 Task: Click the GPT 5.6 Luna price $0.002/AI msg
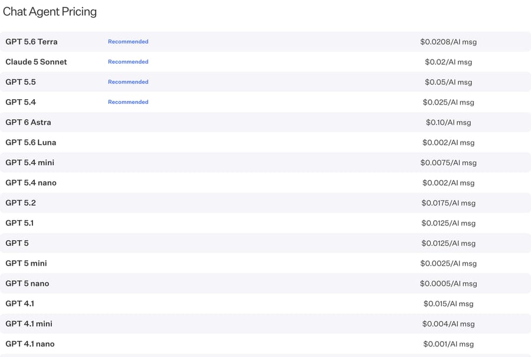(x=448, y=143)
